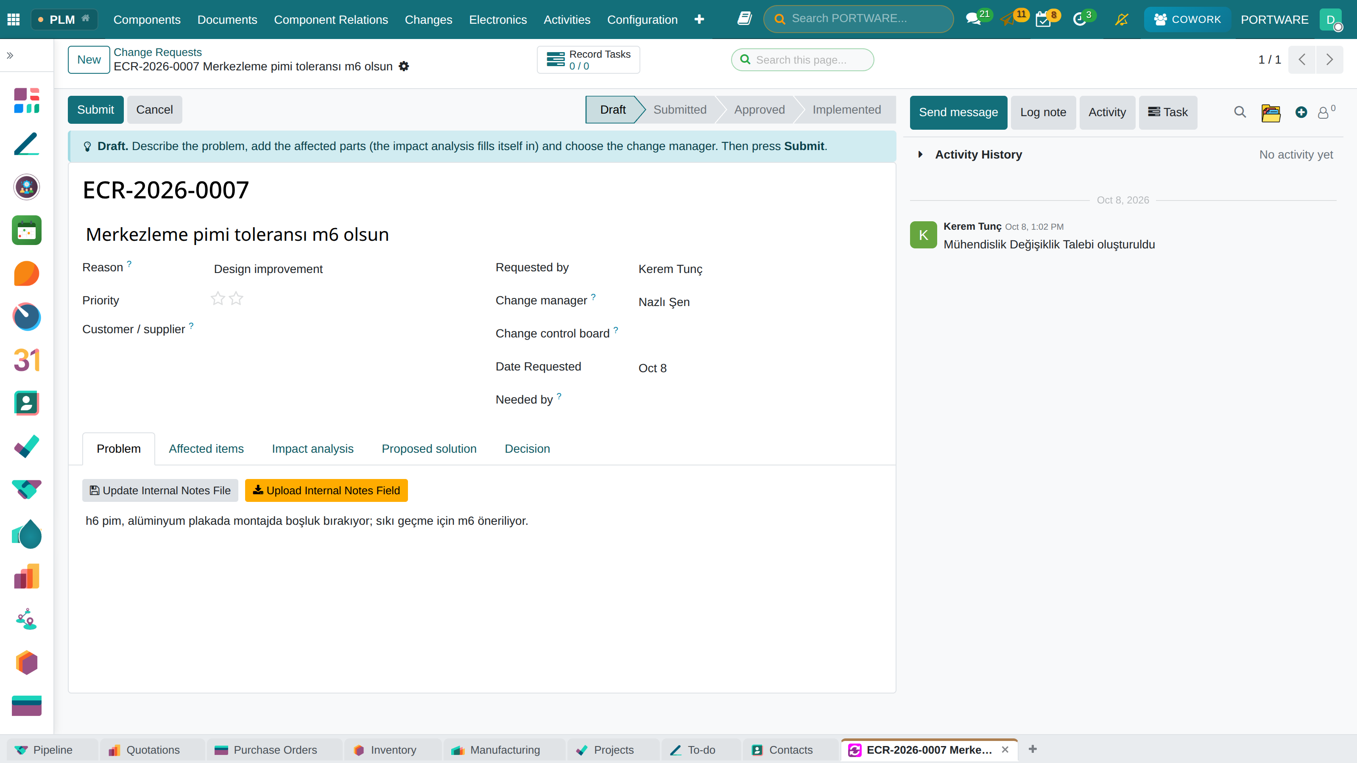Image resolution: width=1357 pixels, height=763 pixels.
Task: Open the calendar 31 sidebar app
Action: (26, 360)
